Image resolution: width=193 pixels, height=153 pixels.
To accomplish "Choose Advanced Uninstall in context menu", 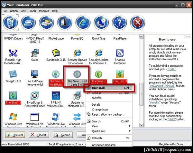I will tap(109, 145).
